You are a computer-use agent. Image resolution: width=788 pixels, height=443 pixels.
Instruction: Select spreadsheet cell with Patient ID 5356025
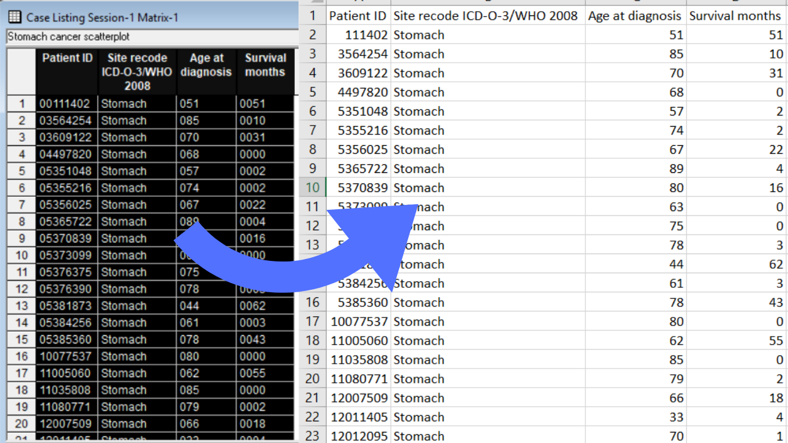pos(358,150)
